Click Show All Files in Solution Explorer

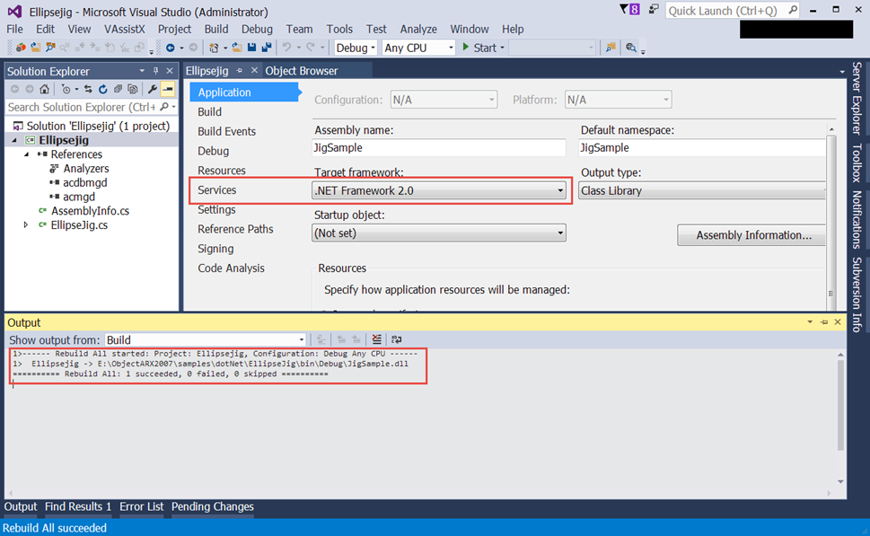coord(133,89)
